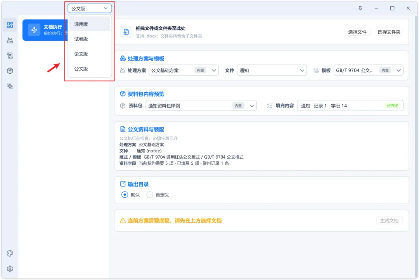Screen dimensions: 419x280
Task: Click the 内置 badge in 处理方案 field
Action: coord(201,71)
